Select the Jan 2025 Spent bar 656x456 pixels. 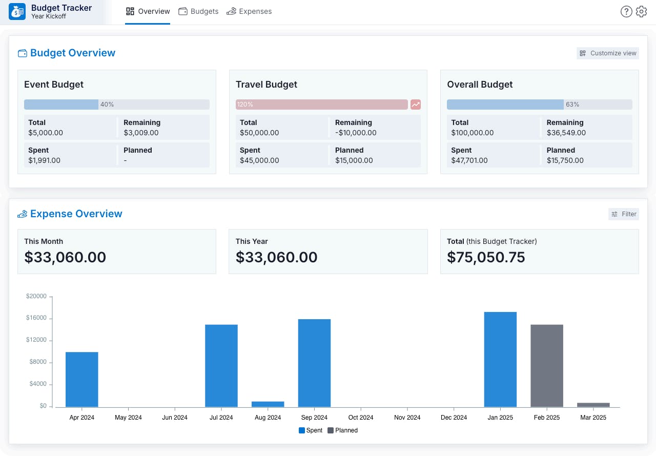(x=500, y=359)
